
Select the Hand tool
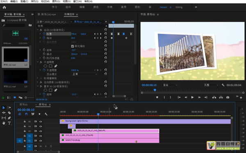(x=4, y=123)
